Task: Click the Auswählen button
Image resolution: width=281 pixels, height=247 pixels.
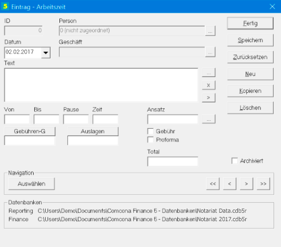Action: 32,184
